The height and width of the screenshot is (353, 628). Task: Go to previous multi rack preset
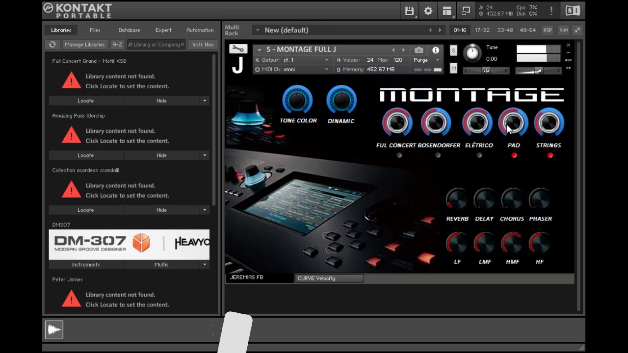click(430, 30)
